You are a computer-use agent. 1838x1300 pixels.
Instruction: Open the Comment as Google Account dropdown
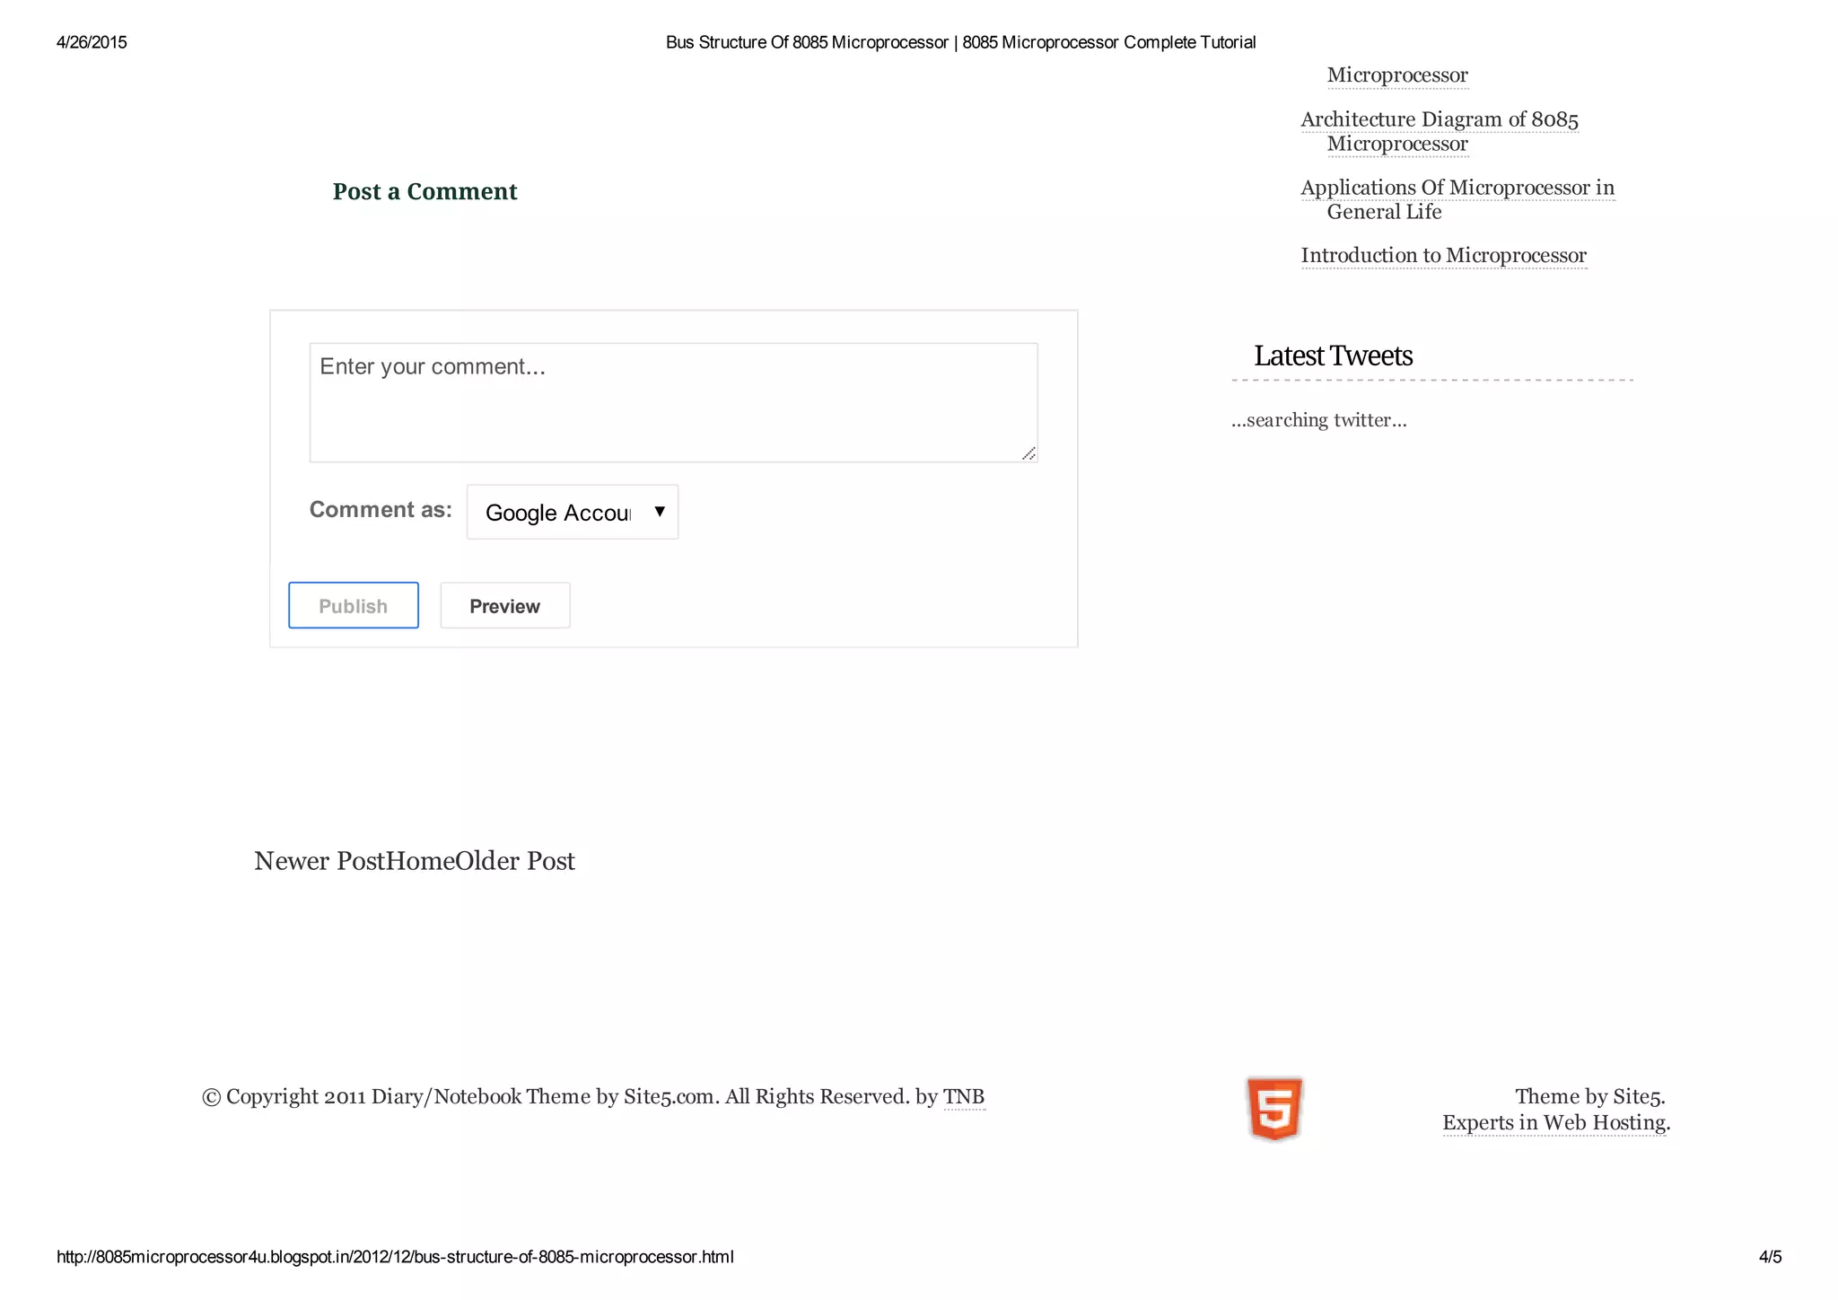click(573, 512)
